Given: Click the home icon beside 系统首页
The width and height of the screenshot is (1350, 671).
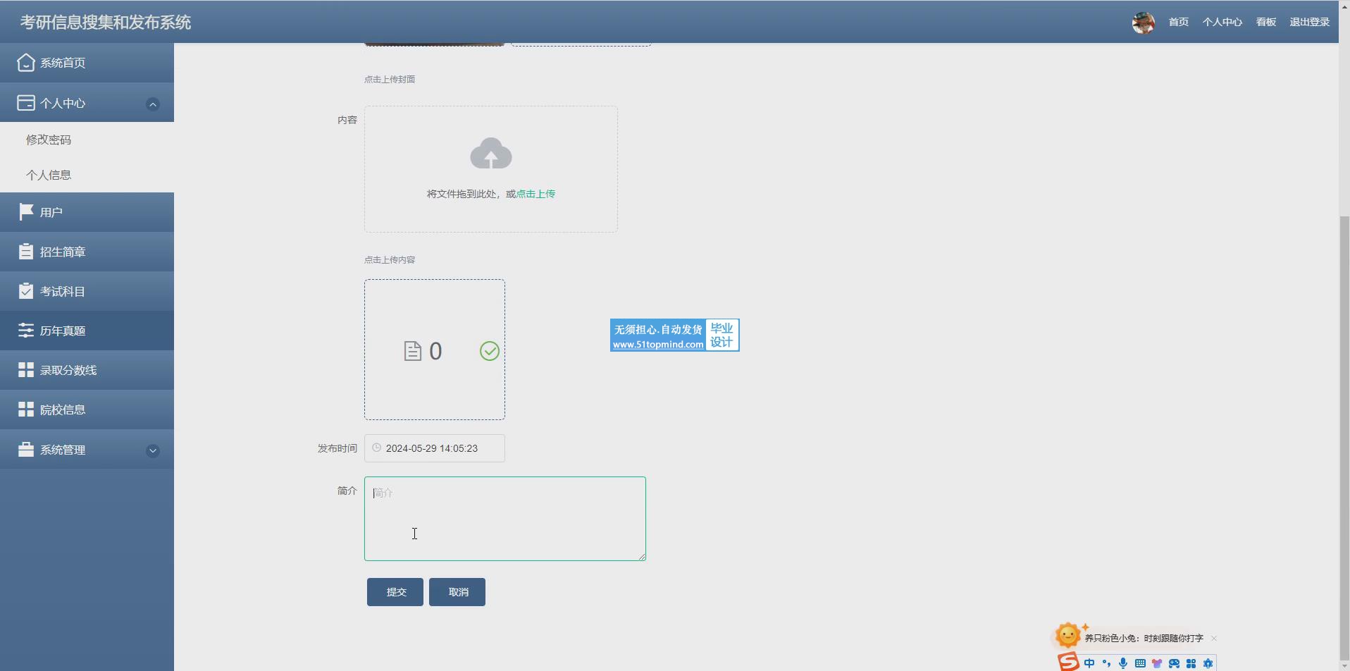Looking at the screenshot, I should coord(26,63).
